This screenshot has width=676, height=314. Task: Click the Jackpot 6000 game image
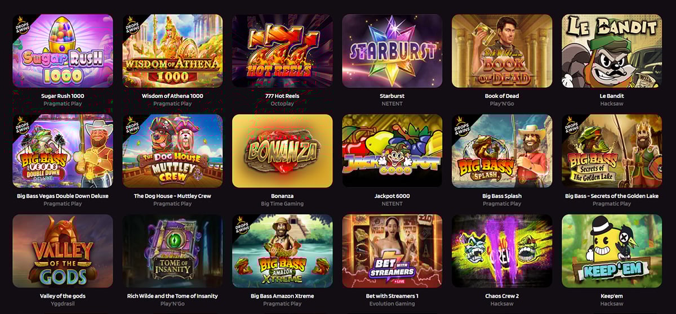392,151
